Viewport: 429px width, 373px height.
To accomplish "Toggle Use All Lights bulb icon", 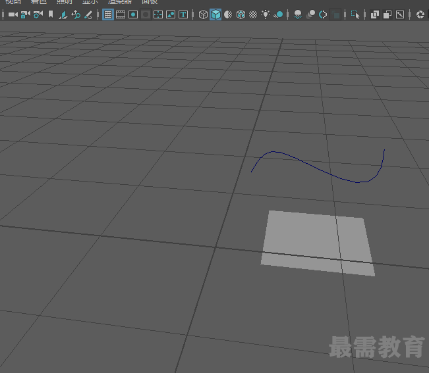I will pyautogui.click(x=266, y=14).
